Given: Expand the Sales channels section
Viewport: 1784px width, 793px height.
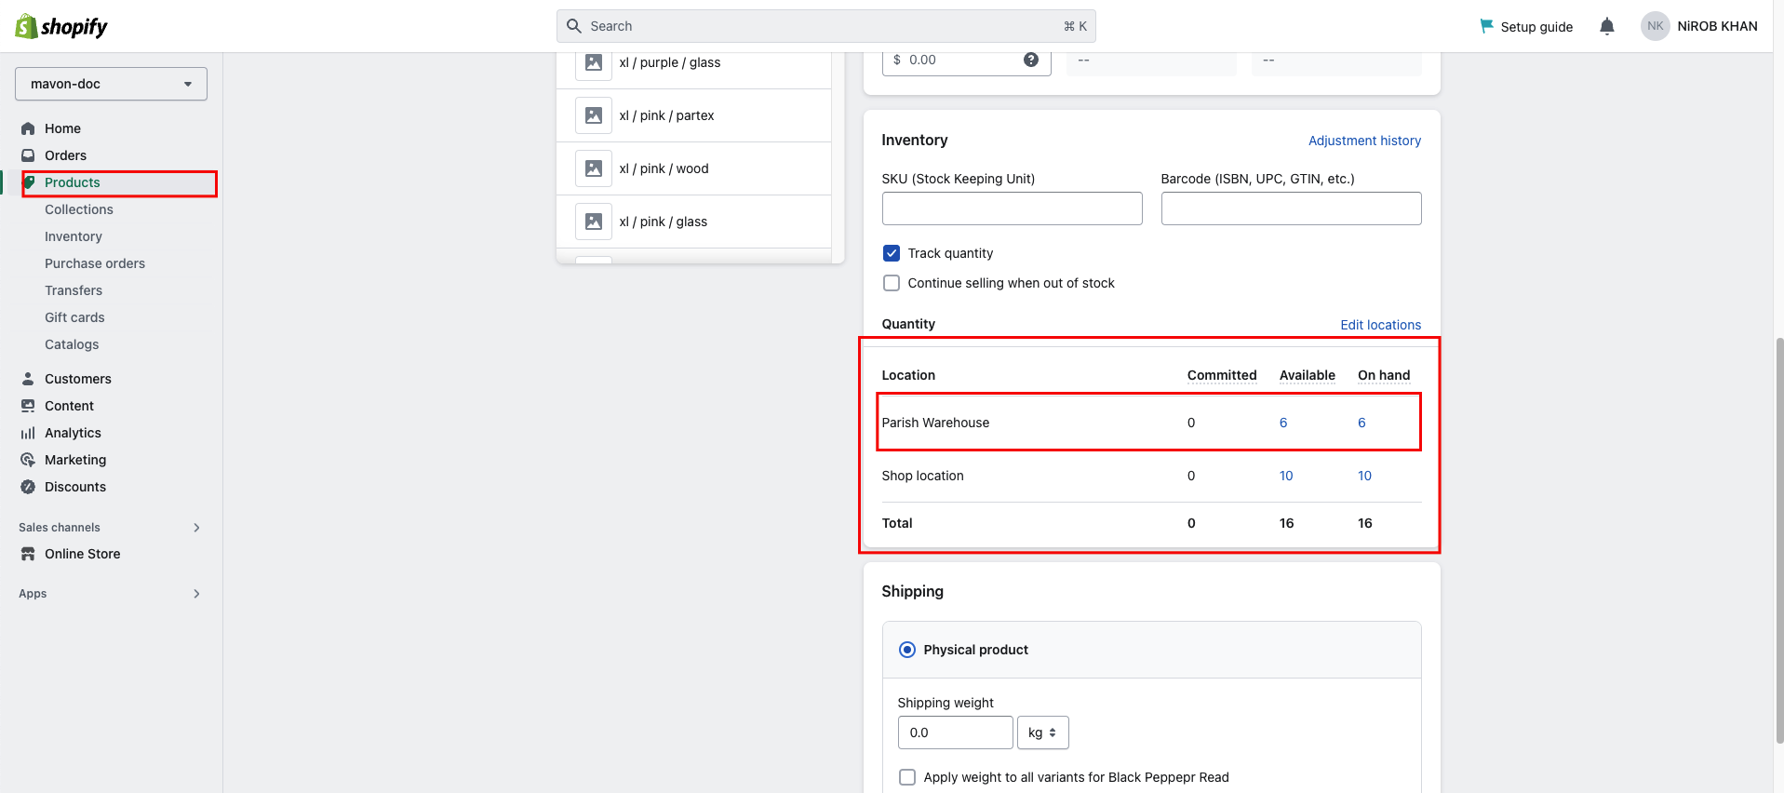Looking at the screenshot, I should click(196, 528).
